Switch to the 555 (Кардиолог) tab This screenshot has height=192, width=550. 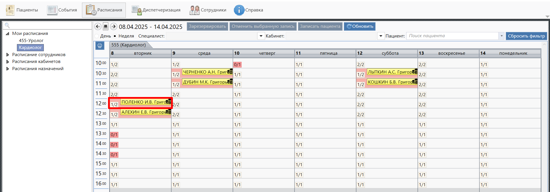(x=129, y=45)
